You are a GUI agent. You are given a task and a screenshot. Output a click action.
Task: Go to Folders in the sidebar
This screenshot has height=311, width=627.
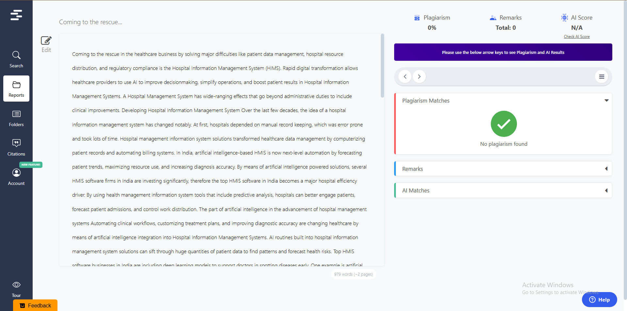pyautogui.click(x=16, y=118)
